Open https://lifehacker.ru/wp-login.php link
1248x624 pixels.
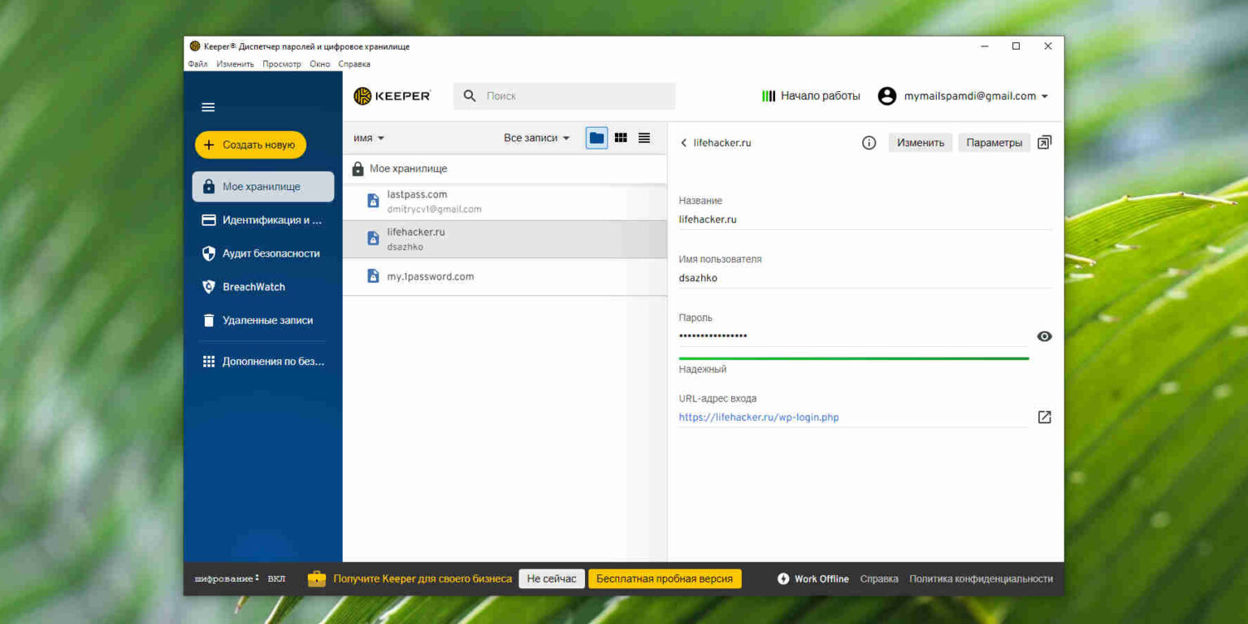(x=759, y=418)
